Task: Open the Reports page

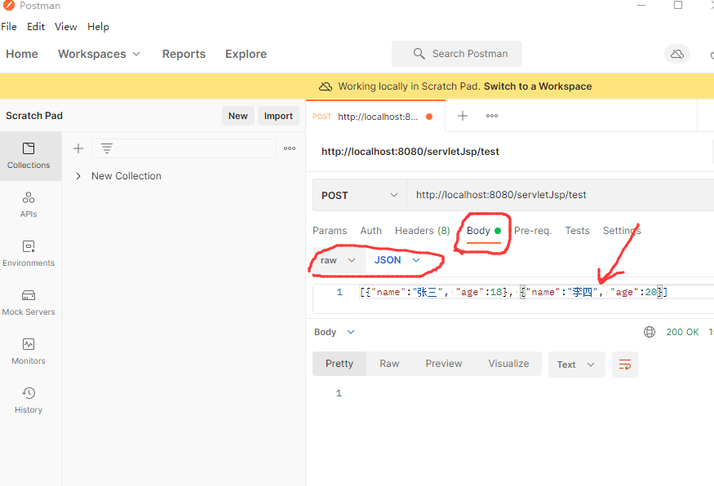Action: coord(184,54)
